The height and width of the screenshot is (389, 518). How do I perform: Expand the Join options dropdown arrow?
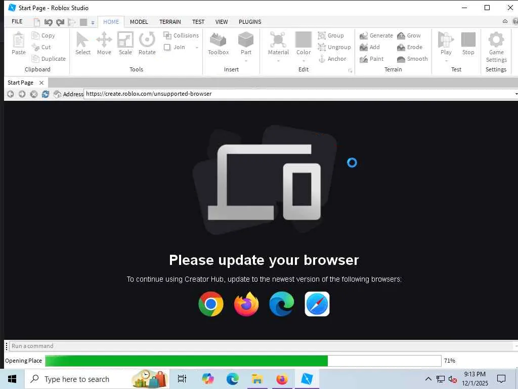(x=197, y=47)
